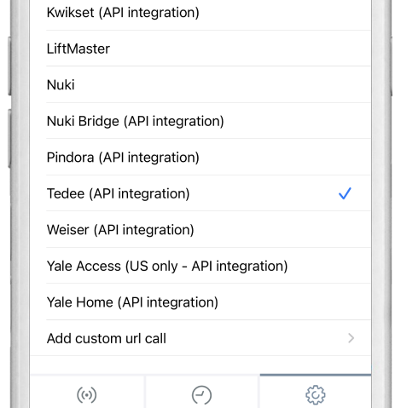Pick Weiser (API integration)
Image resolution: width=395 pixels, height=408 pixels.
click(200, 229)
